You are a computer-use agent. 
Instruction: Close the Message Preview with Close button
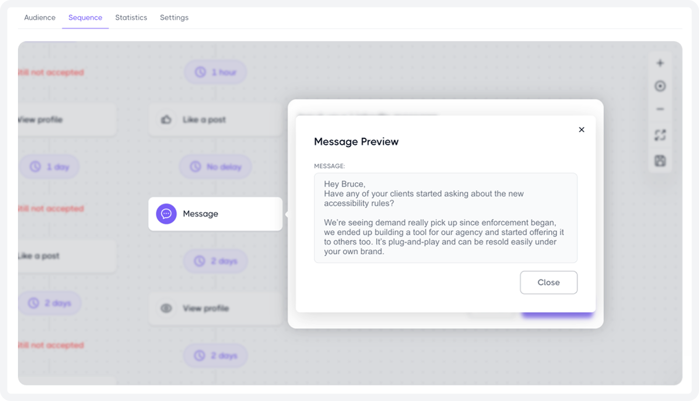(x=548, y=282)
